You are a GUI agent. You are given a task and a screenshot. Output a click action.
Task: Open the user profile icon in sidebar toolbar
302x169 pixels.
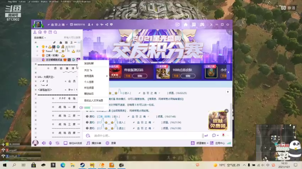pos(35,32)
